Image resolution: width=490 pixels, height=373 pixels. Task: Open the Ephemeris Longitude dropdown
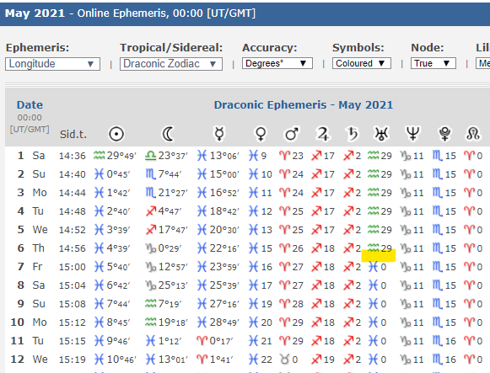(52, 64)
